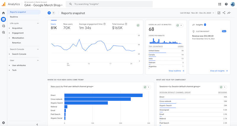Viewport: 237px width, 126px height.
Task: Open the Home icon in left rail
Action: click(x=3, y=13)
